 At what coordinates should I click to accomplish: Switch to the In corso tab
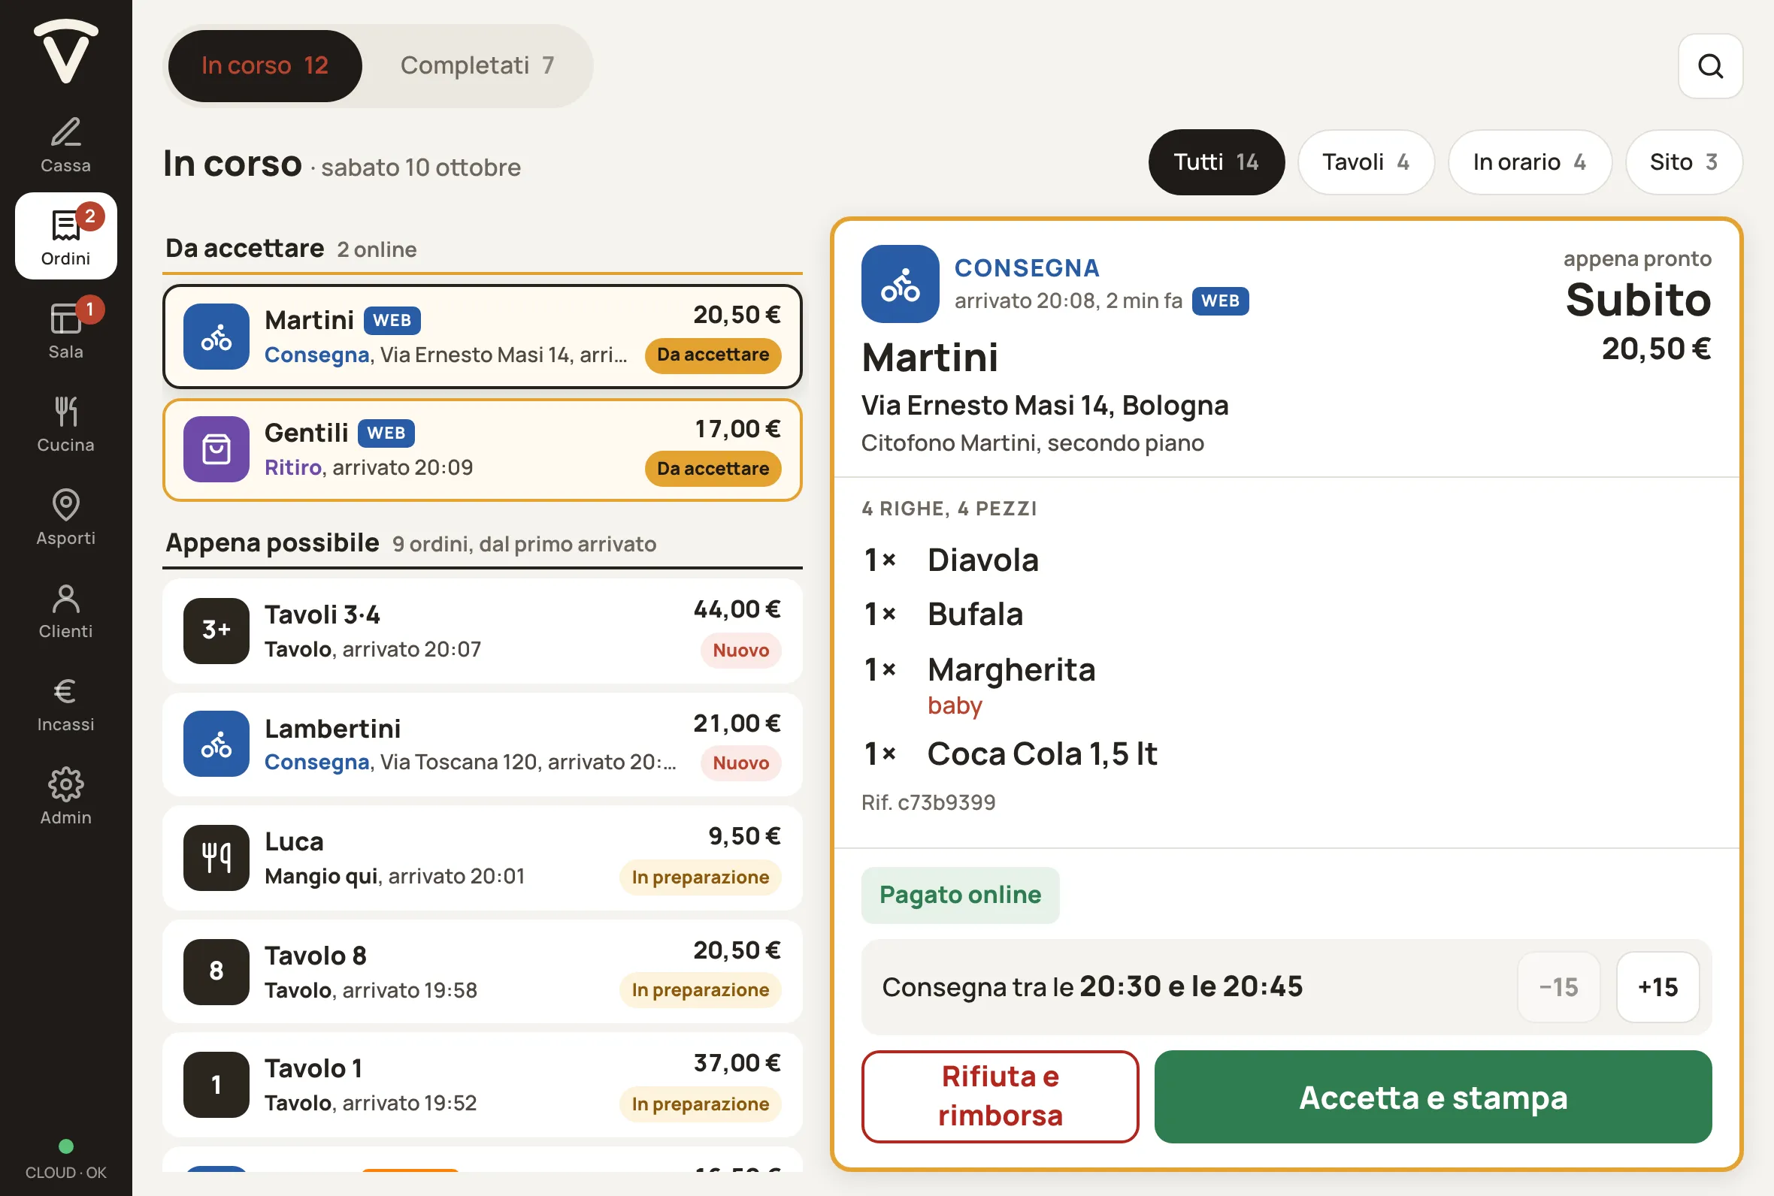265,65
